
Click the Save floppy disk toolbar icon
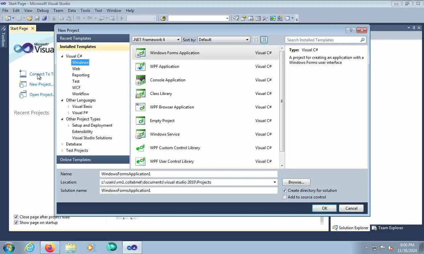point(37,18)
